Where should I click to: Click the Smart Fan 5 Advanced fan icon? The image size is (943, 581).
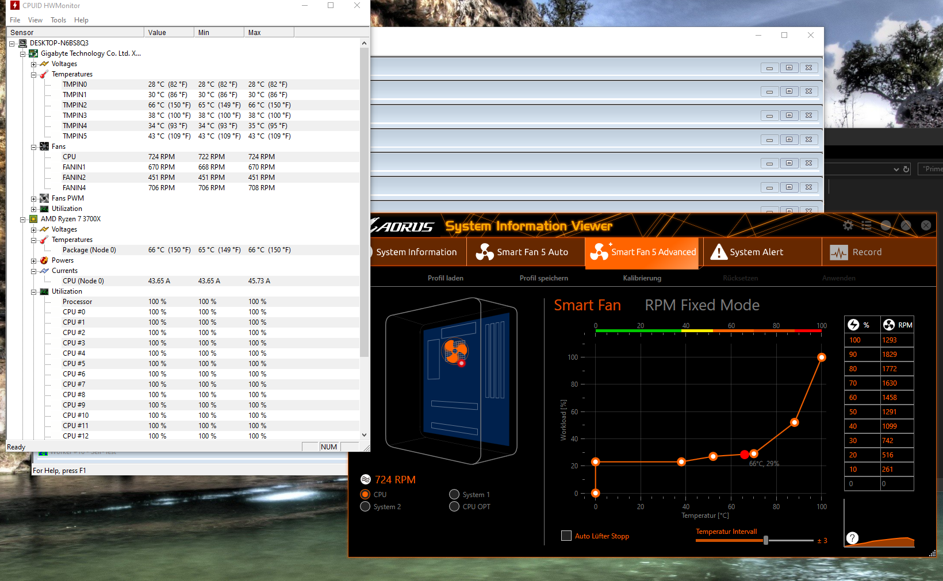click(599, 252)
